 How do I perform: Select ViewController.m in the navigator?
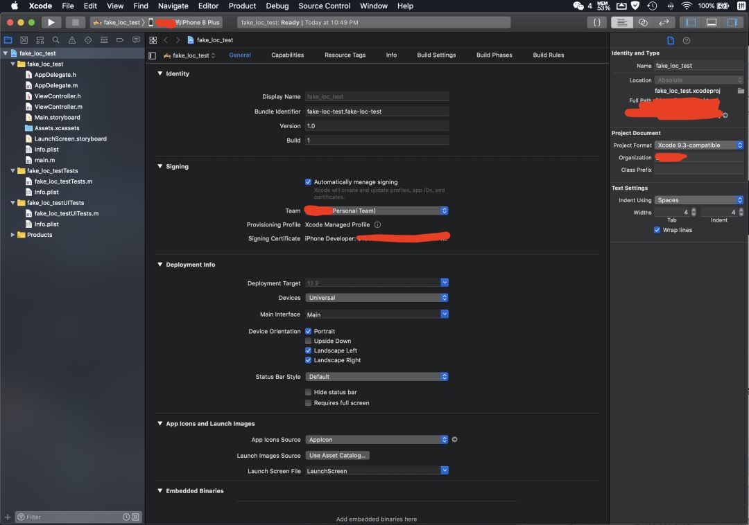tap(58, 107)
